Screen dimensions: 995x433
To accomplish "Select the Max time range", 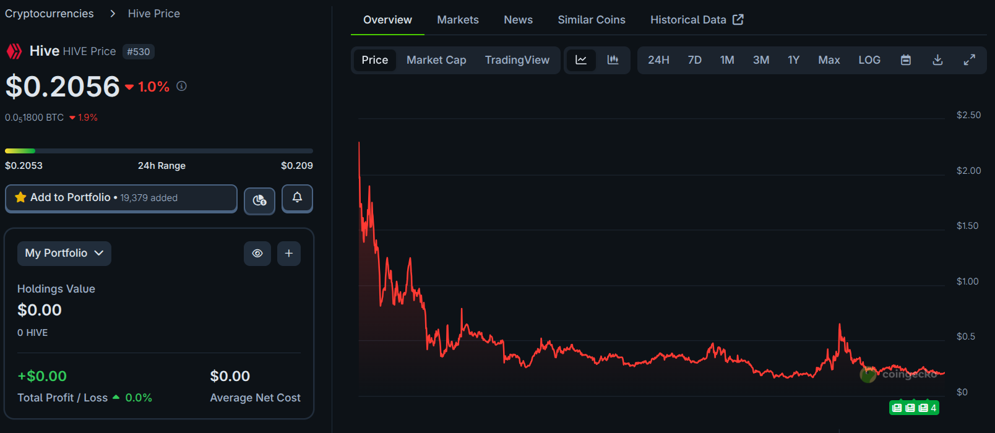I will tap(829, 60).
